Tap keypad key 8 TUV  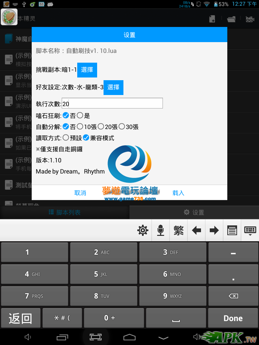click(104, 296)
